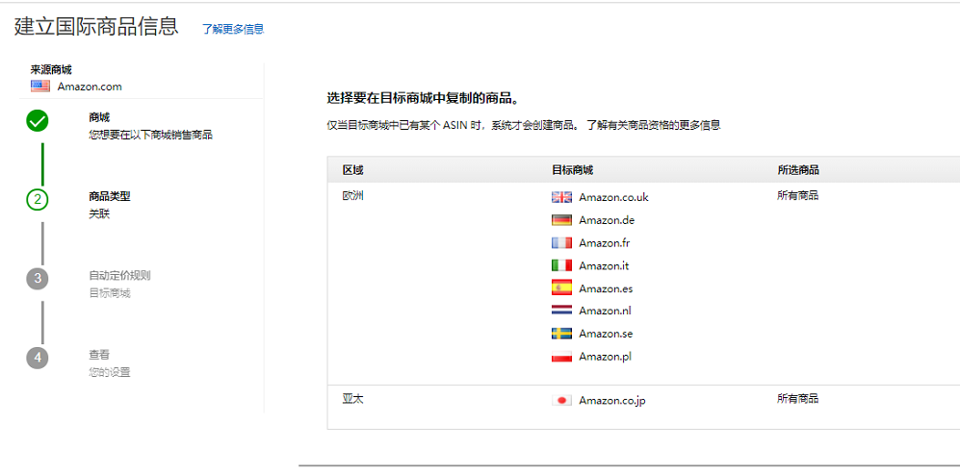Select the 自动定价规则 step
The width and height of the screenshot is (960, 474).
tap(119, 275)
